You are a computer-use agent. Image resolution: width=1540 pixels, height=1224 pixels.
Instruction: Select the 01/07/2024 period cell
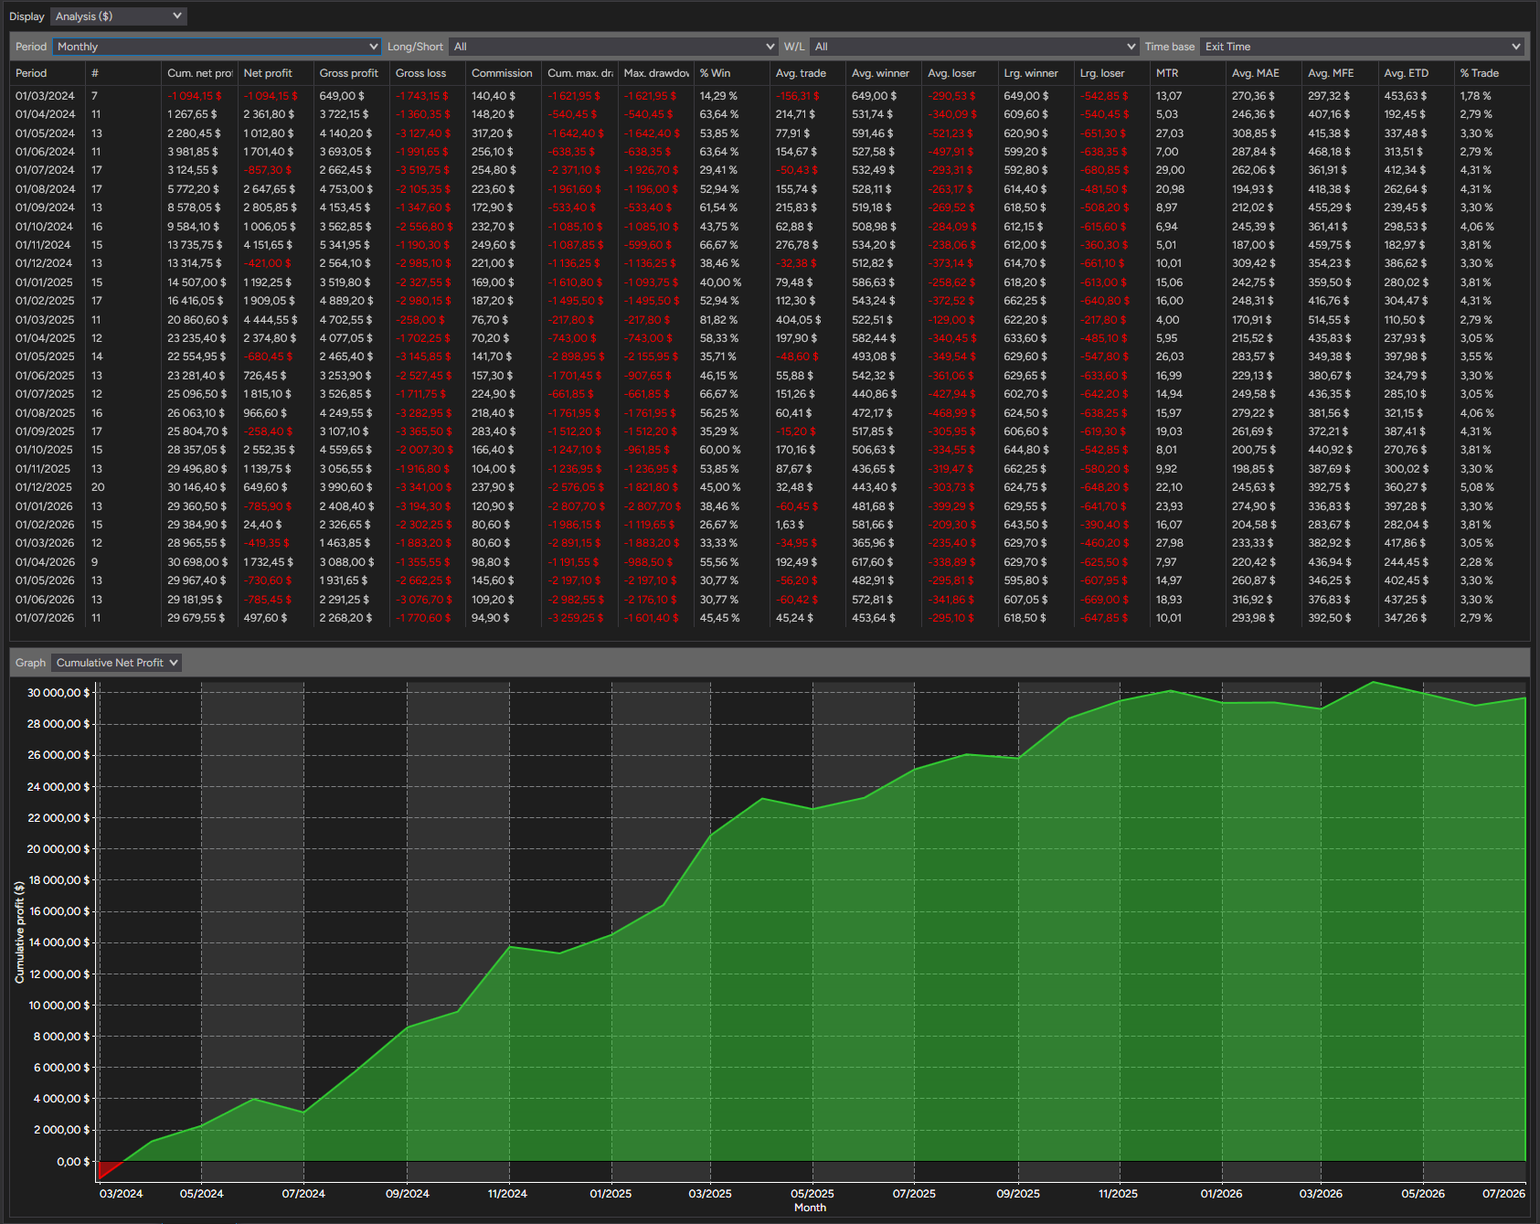45,170
